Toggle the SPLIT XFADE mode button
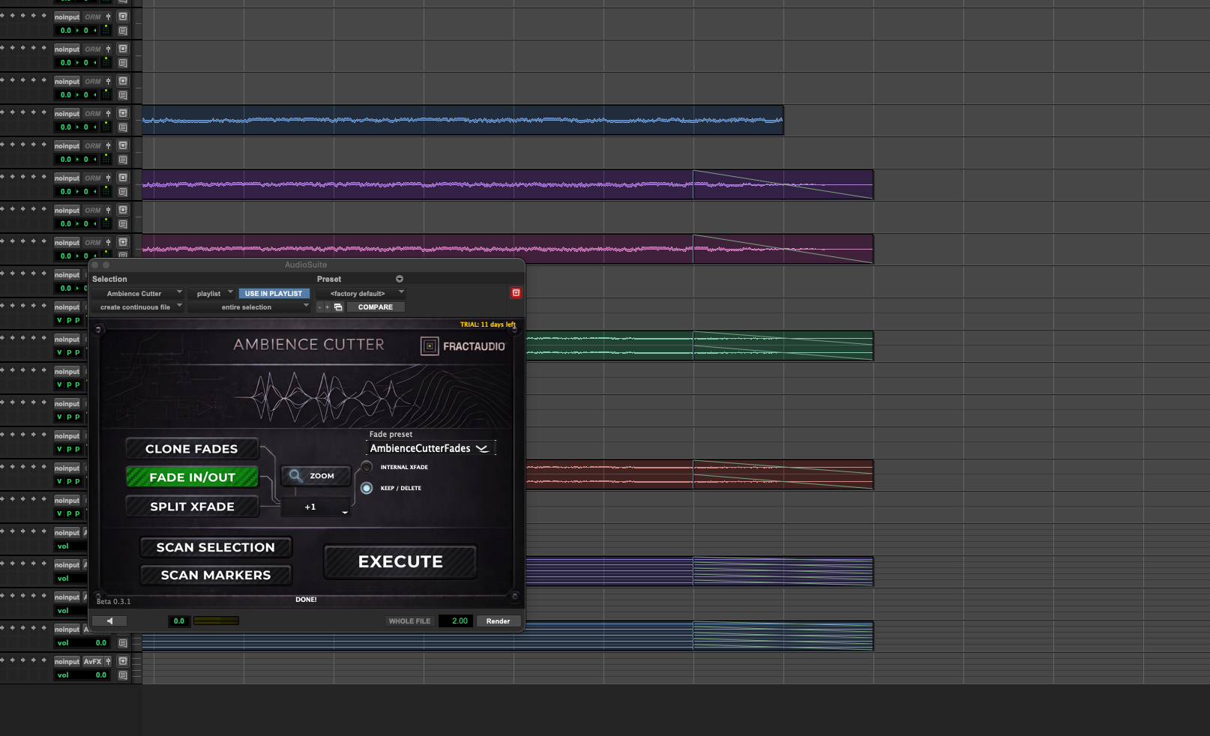Image resolution: width=1210 pixels, height=736 pixels. click(192, 507)
